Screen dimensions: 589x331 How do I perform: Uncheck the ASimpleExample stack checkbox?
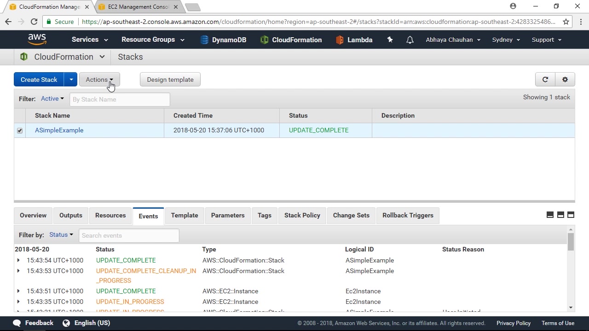pyautogui.click(x=20, y=131)
